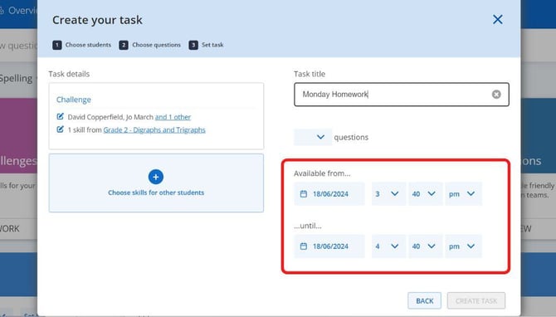Click the Challenge heading
This screenshot has height=317, width=556.
click(x=74, y=100)
